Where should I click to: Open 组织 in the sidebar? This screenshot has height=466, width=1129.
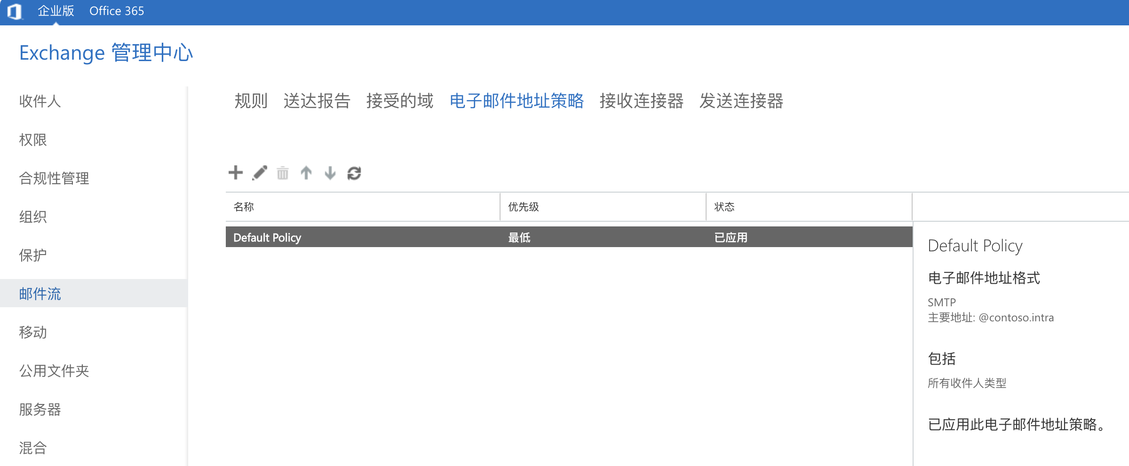pos(33,217)
